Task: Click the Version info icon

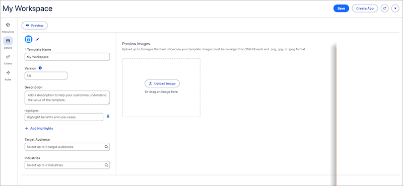Action: click(40, 68)
